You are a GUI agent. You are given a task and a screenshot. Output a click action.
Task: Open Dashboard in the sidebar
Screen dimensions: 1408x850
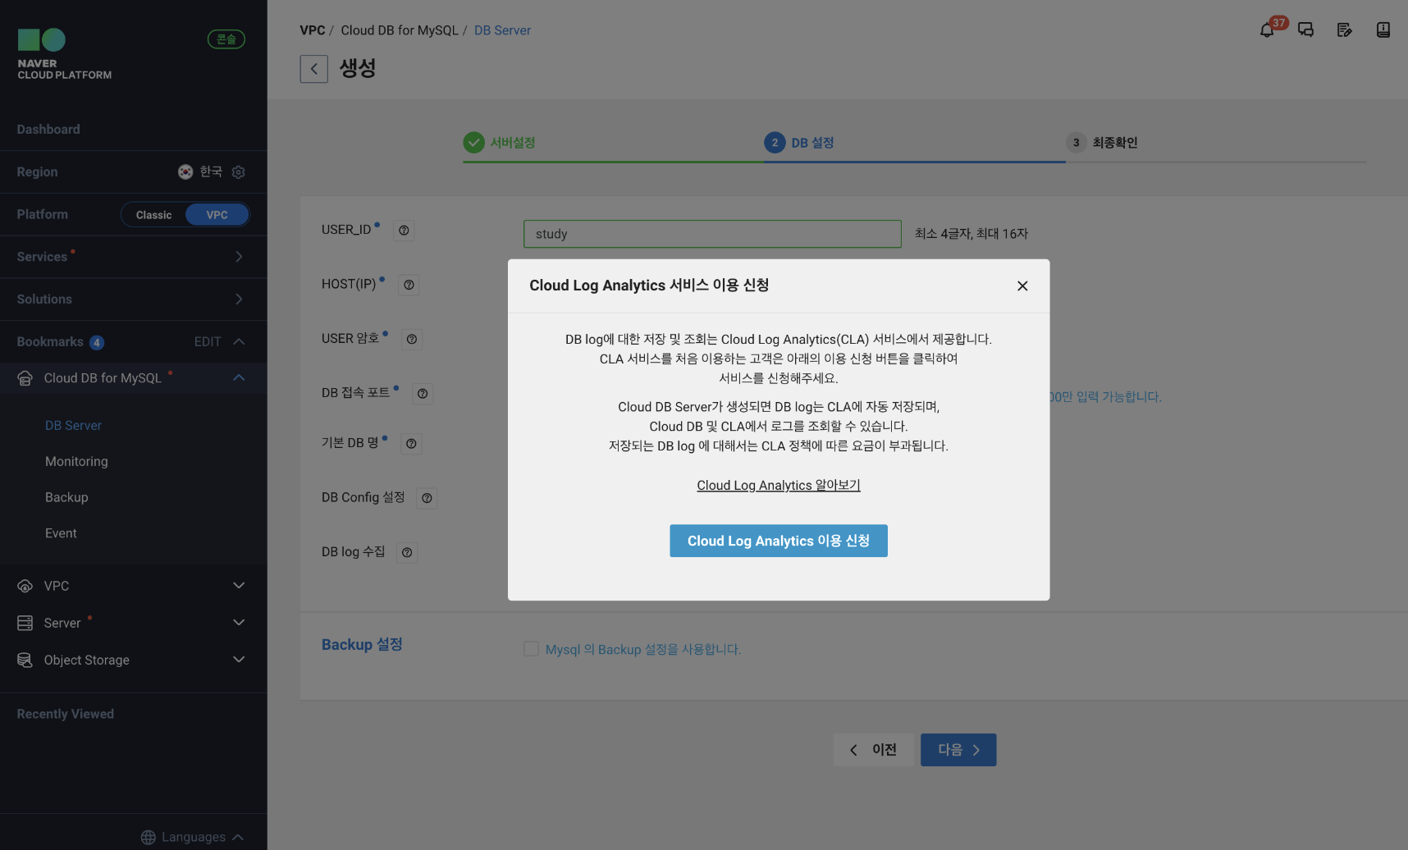(48, 130)
